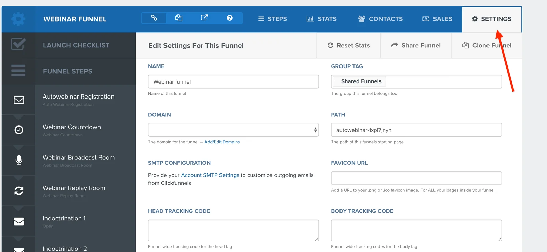The height and width of the screenshot is (252, 547).
Task: Select the Settings tab
Action: click(x=492, y=19)
